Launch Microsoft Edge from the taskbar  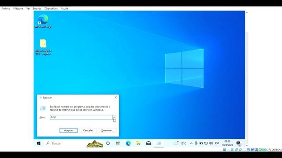[128, 143]
